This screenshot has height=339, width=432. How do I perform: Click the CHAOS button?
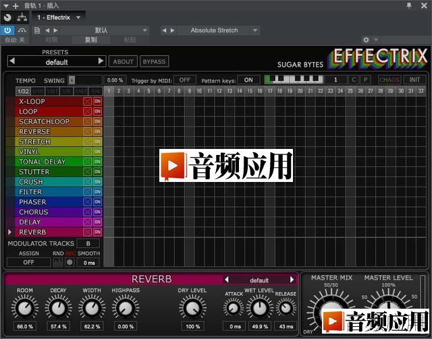(389, 80)
